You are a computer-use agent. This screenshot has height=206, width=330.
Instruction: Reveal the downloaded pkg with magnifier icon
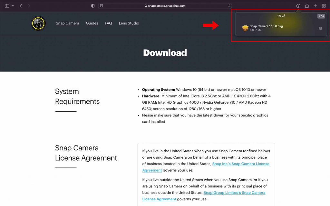320,28
